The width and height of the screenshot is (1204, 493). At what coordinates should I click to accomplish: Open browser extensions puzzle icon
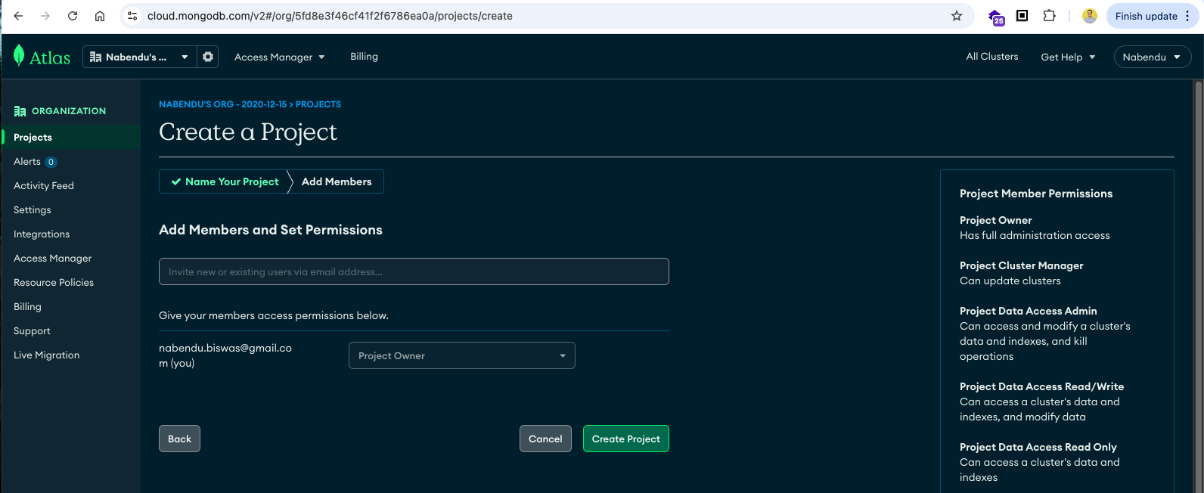point(1049,16)
